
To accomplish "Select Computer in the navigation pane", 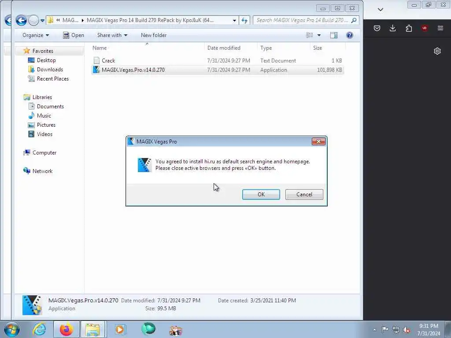I will point(44,153).
